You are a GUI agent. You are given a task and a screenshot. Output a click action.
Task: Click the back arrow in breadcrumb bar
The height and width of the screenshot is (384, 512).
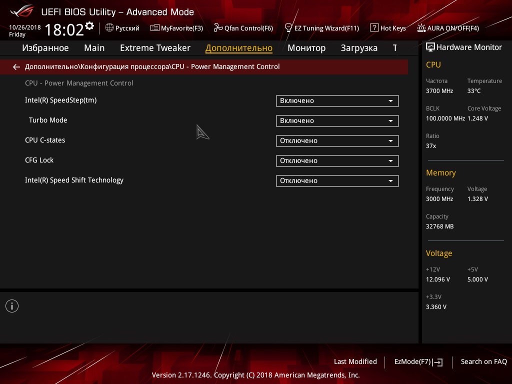coord(16,67)
